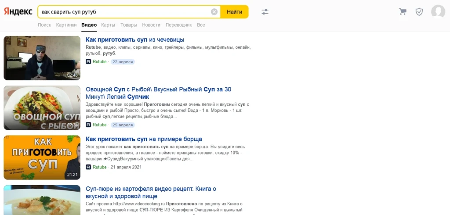This screenshot has width=450, height=215.
Task: Play the orange 'Как приготовить суп' thumbnail
Action: [42, 158]
